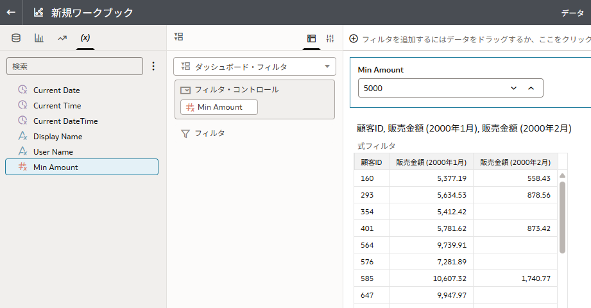The image size is (591, 308).
Task: Select the cell with customer ID 354
Action: (x=372, y=212)
